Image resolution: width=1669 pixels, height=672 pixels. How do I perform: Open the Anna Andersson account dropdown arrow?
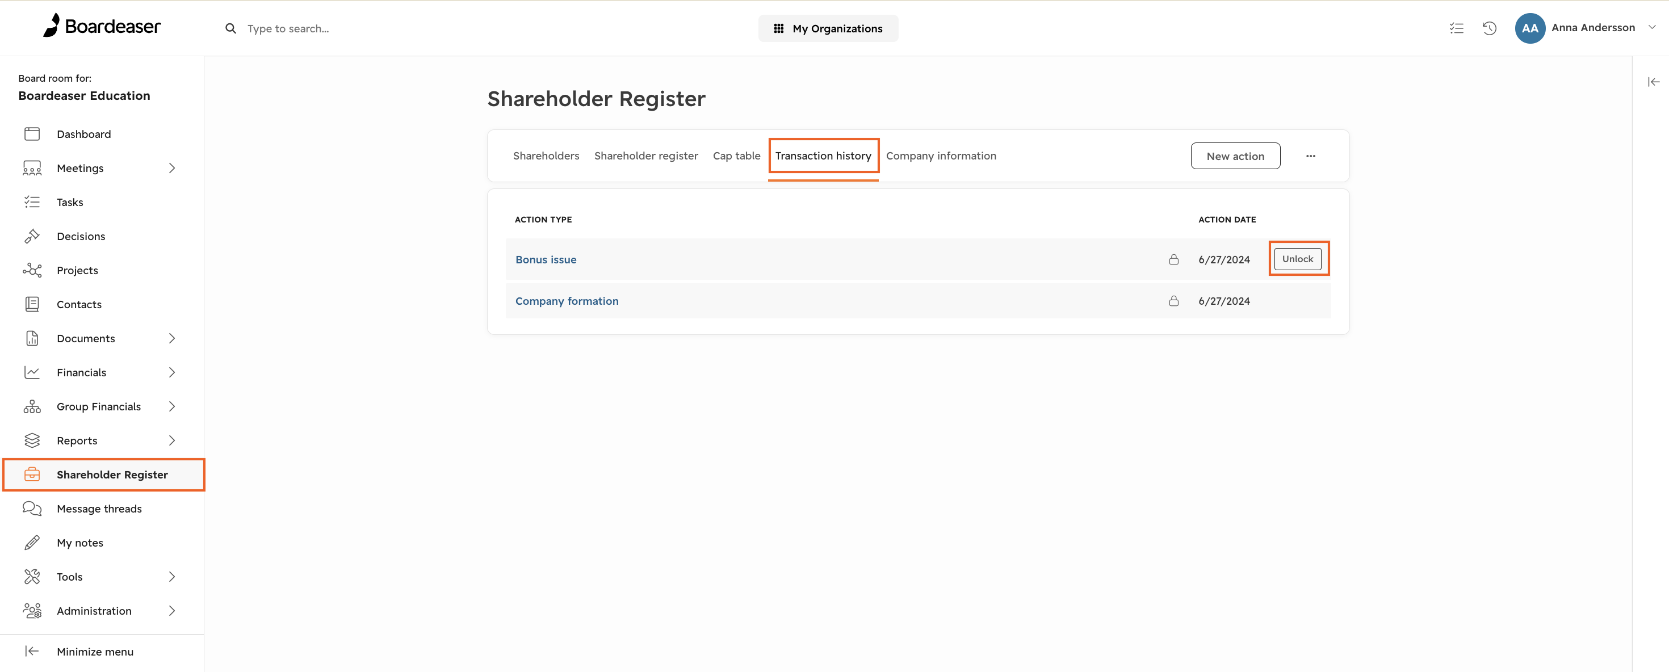click(x=1651, y=27)
